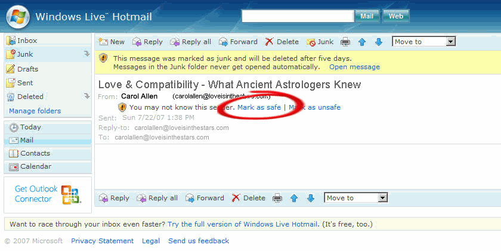
Task: Open the Legal link
Action: pos(151,241)
